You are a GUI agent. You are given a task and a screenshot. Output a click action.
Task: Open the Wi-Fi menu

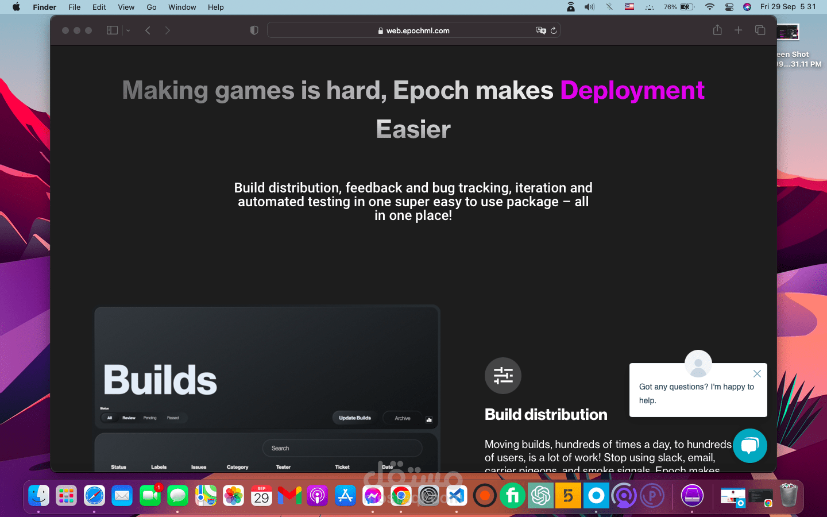(710, 7)
